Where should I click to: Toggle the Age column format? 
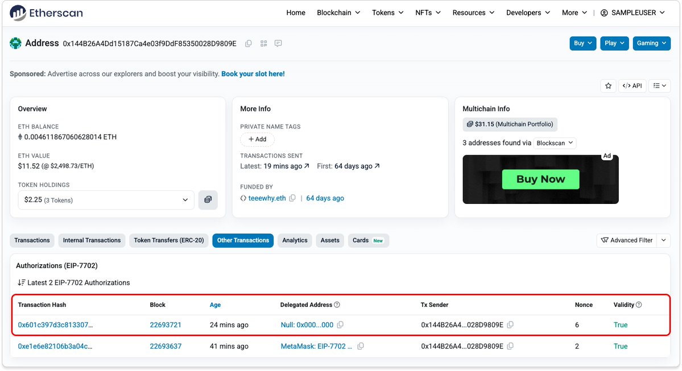[x=216, y=305]
